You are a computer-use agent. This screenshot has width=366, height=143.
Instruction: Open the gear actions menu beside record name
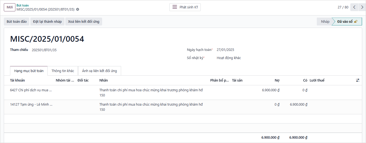click(78, 9)
